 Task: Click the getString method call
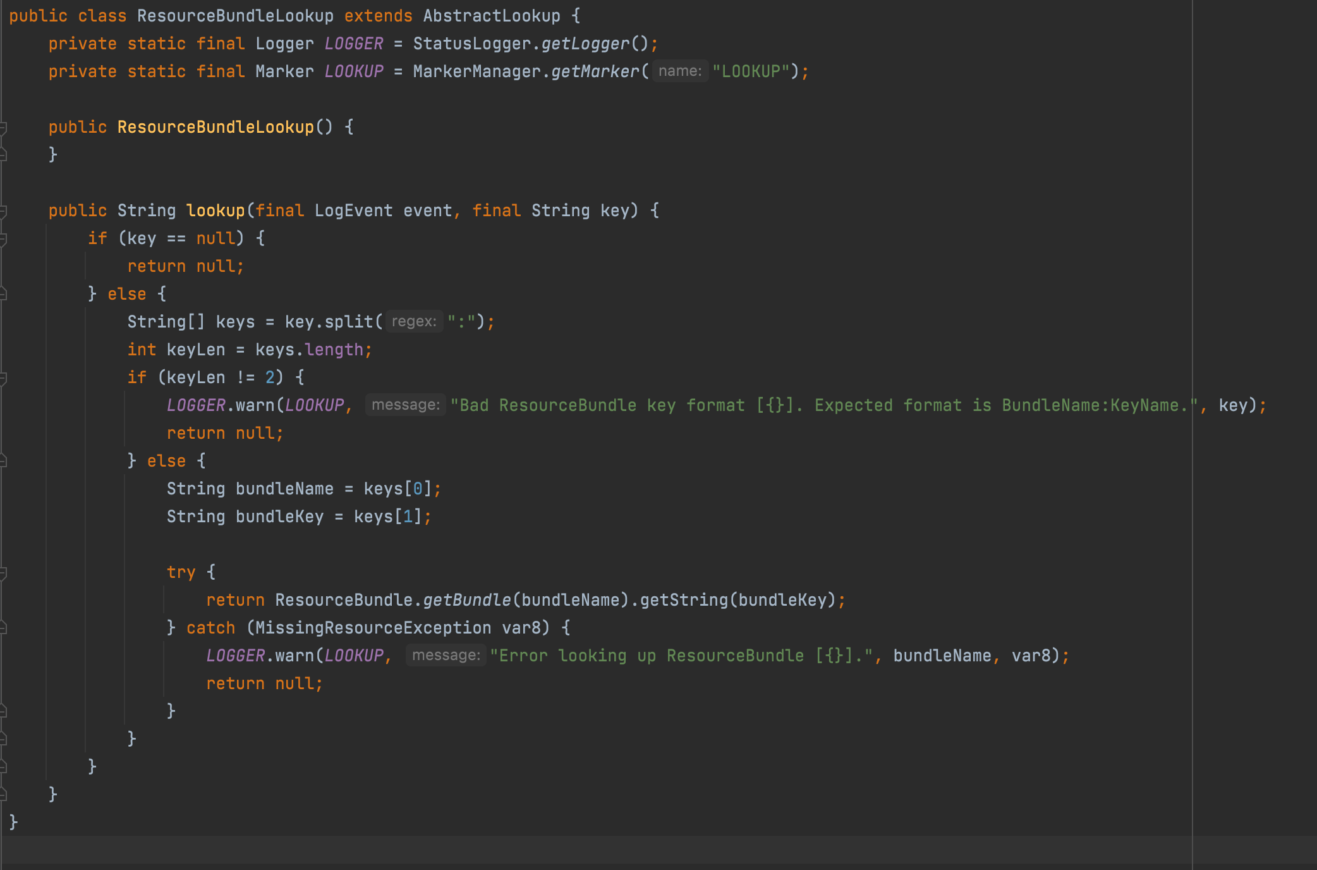(684, 600)
